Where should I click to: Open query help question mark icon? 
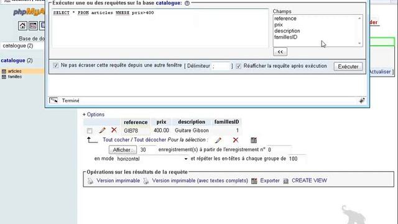(x=187, y=3)
